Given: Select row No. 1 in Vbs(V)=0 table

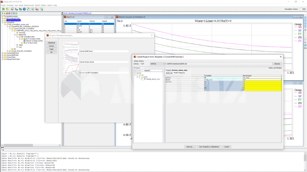Looking at the screenshot, I should point(89,24).
